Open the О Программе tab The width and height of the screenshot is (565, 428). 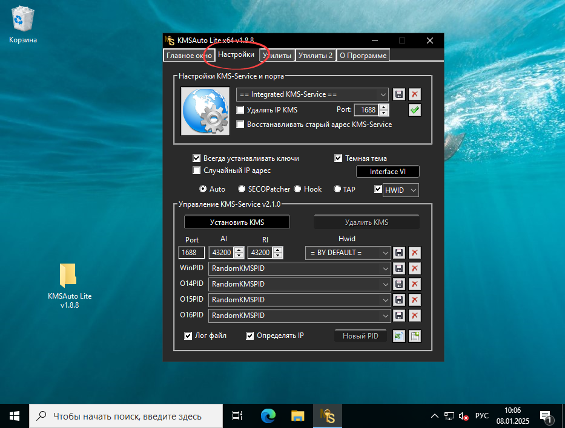pos(363,56)
